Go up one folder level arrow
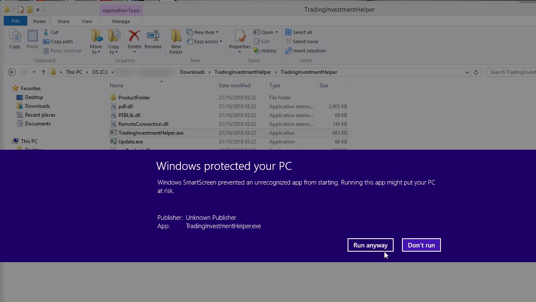 point(43,72)
